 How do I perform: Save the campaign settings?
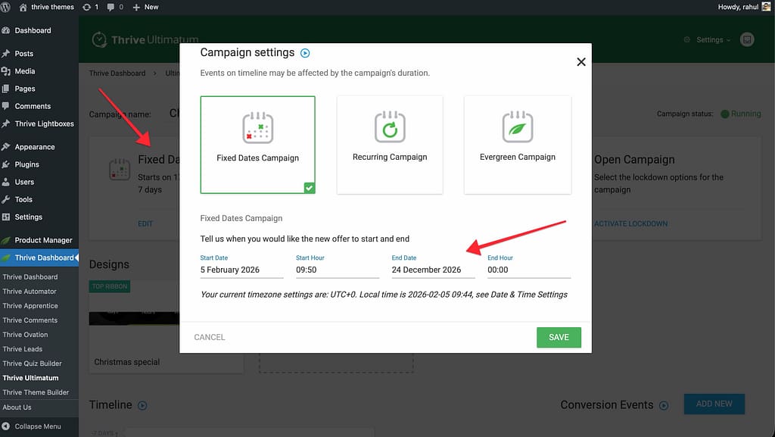click(x=559, y=337)
